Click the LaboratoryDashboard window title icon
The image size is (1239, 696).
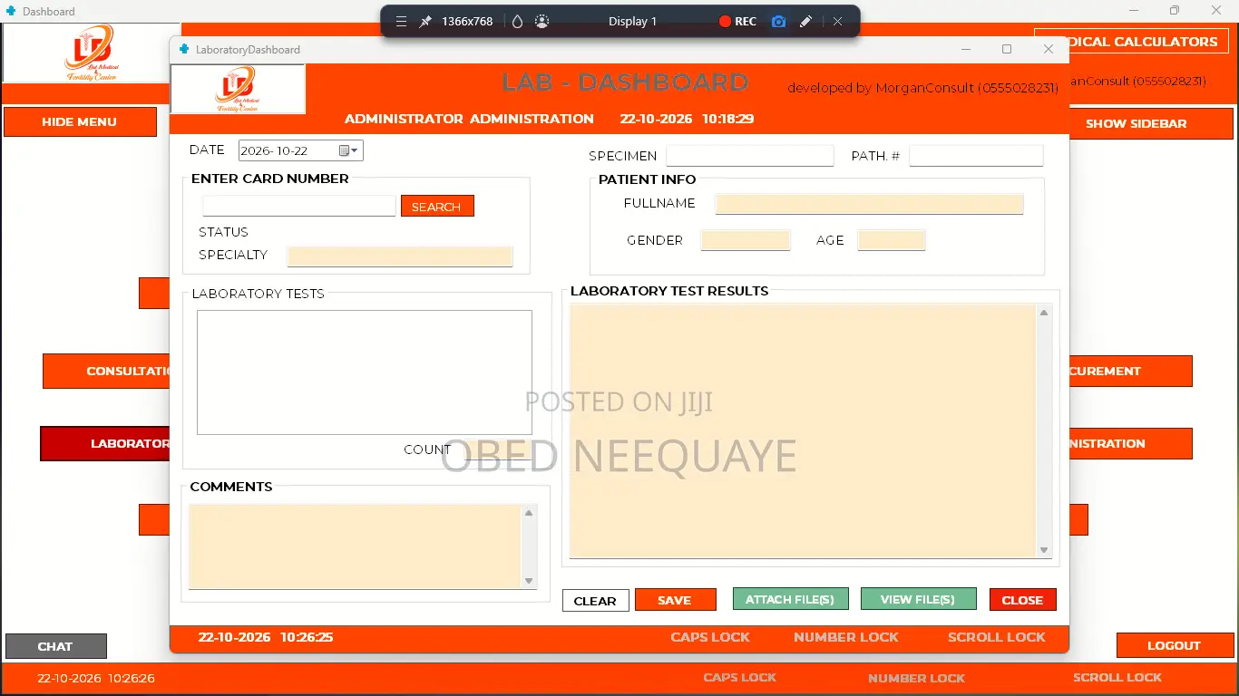click(x=184, y=49)
